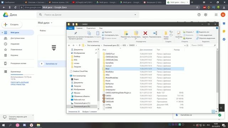Screen dimensions: 228x128
Task: Click Получить больше пространства link
Action: (20, 84)
